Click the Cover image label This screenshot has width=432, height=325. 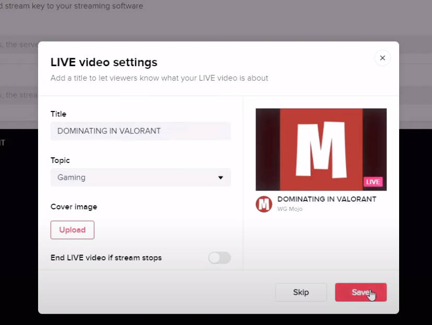click(x=74, y=207)
